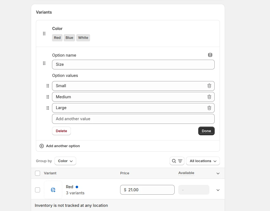
Task: Grab the drag handle for Small value
Action: [x=48, y=86]
